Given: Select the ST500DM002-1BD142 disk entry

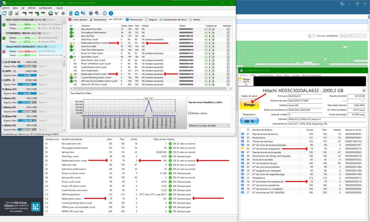Looking at the screenshot, I should pyautogui.click(x=32, y=38).
